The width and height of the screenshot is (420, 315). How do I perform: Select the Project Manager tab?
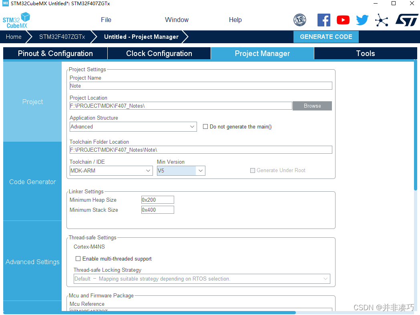pos(262,53)
